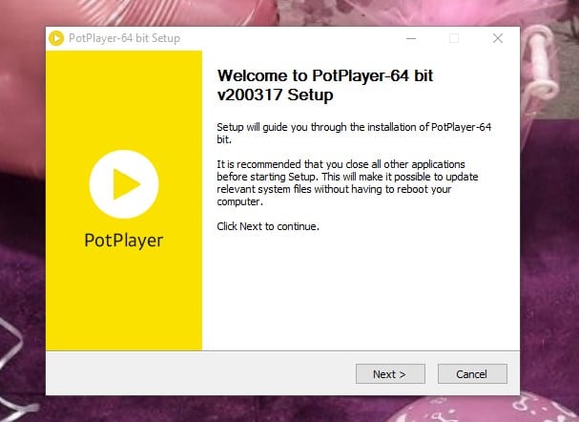This screenshot has width=579, height=422.
Task: Click the 'Setup will guide you' paragraph
Action: pyautogui.click(x=354, y=134)
